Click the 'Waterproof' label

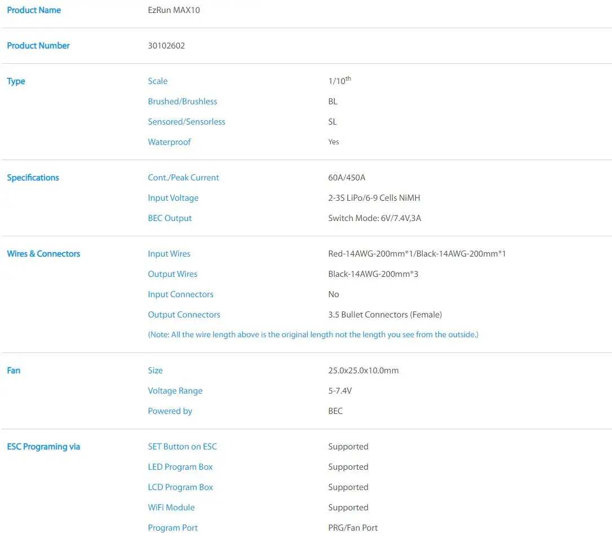[x=170, y=142]
